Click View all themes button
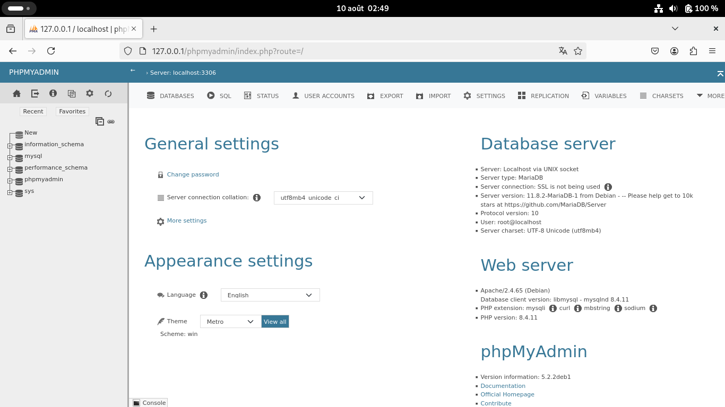 tap(275, 322)
